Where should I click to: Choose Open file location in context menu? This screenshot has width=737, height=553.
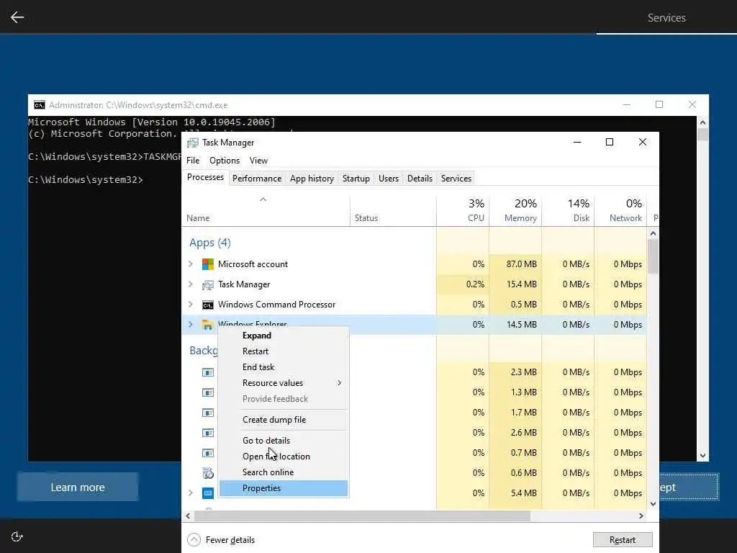pos(284,457)
